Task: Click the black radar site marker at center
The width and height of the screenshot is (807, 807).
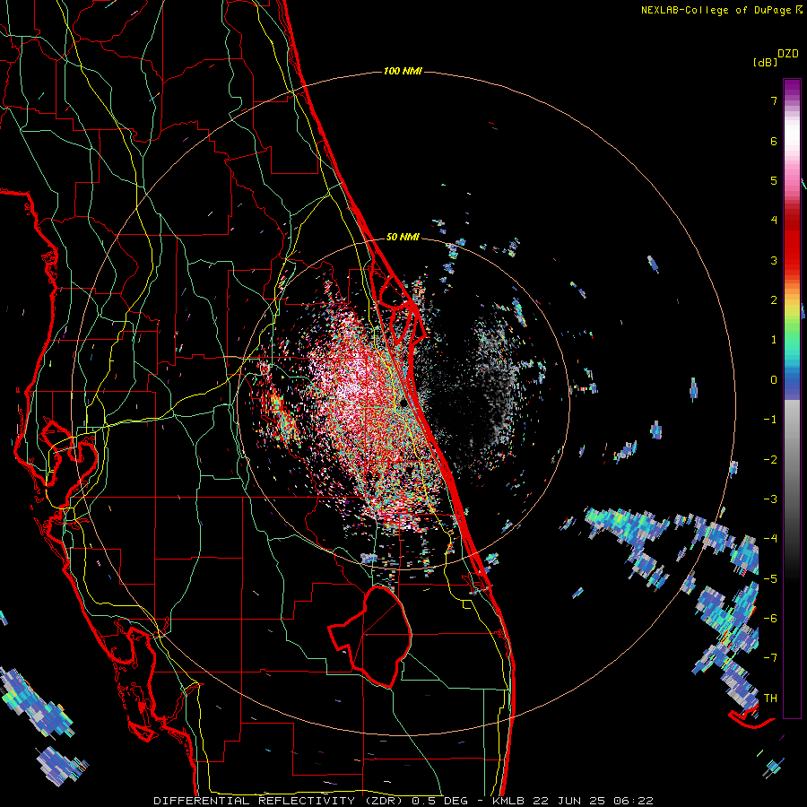Action: pyautogui.click(x=403, y=403)
